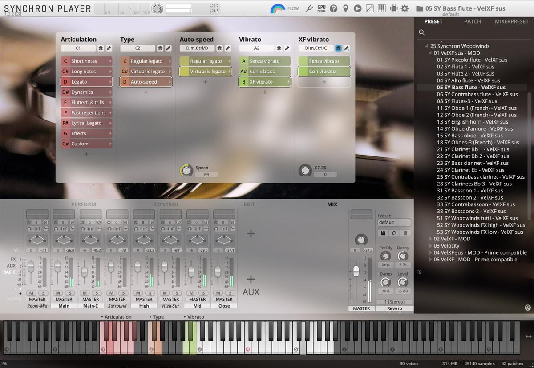This screenshot has height=368, width=534.
Task: Solo the Close mixer channel
Action: pyautogui.click(x=230, y=293)
